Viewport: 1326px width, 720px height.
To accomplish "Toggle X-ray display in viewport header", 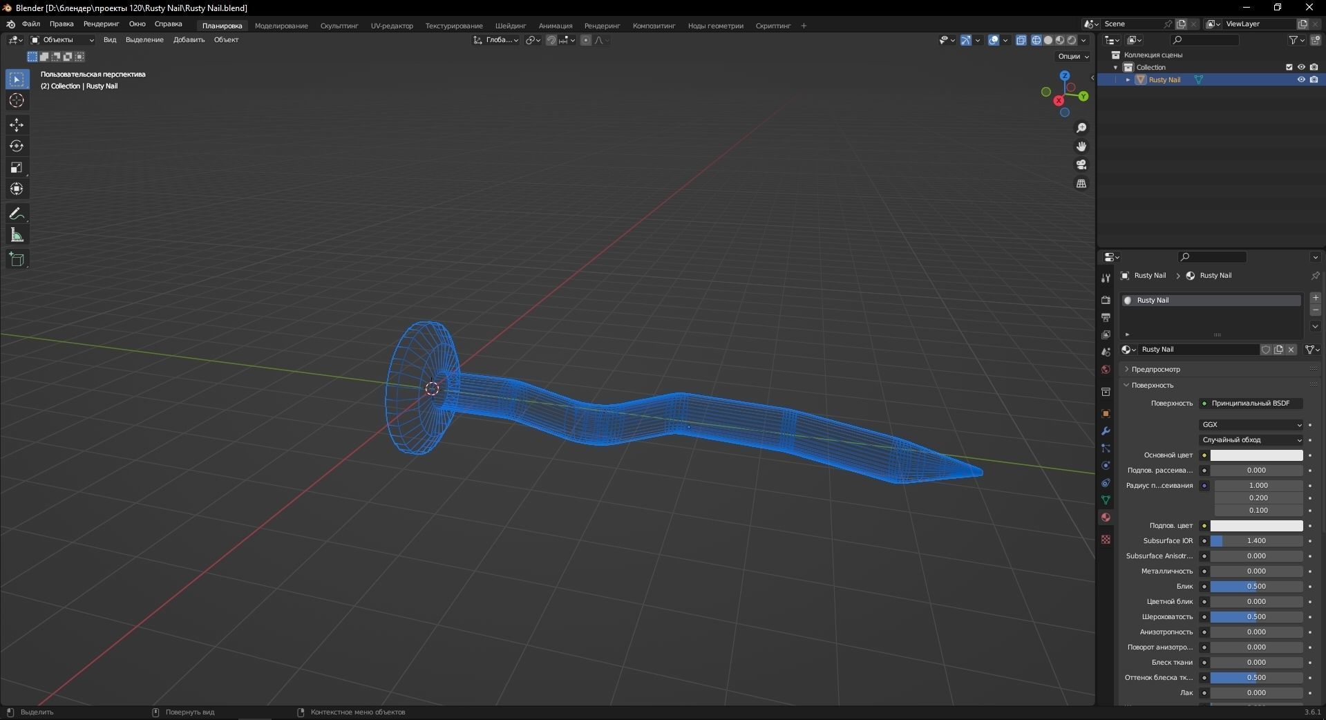I will (1021, 40).
